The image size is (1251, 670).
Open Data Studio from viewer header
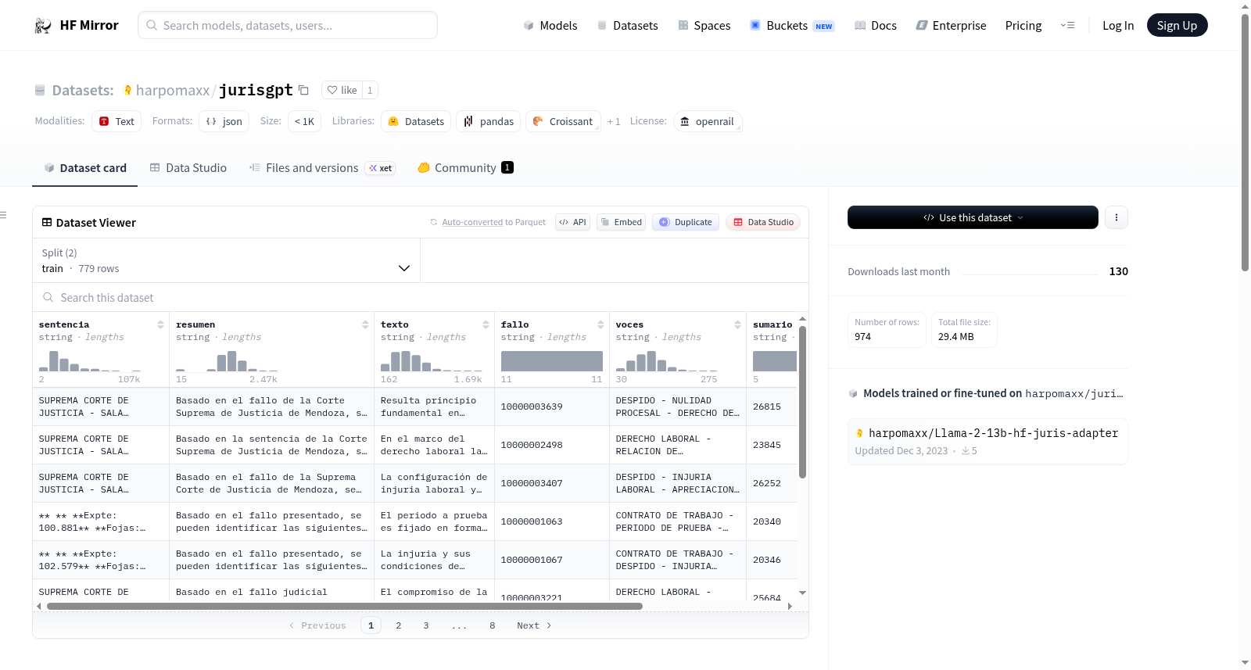point(763,222)
